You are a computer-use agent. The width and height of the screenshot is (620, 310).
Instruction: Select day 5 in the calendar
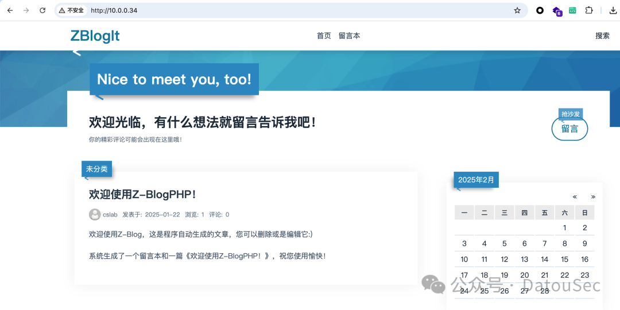[x=505, y=243]
